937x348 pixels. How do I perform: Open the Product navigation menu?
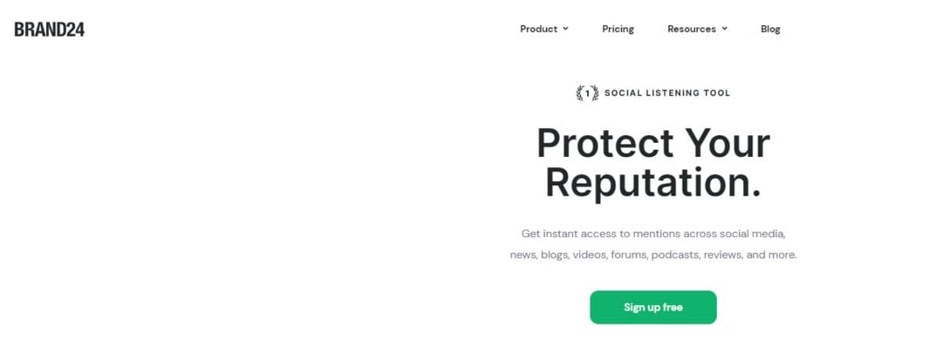[x=544, y=29]
